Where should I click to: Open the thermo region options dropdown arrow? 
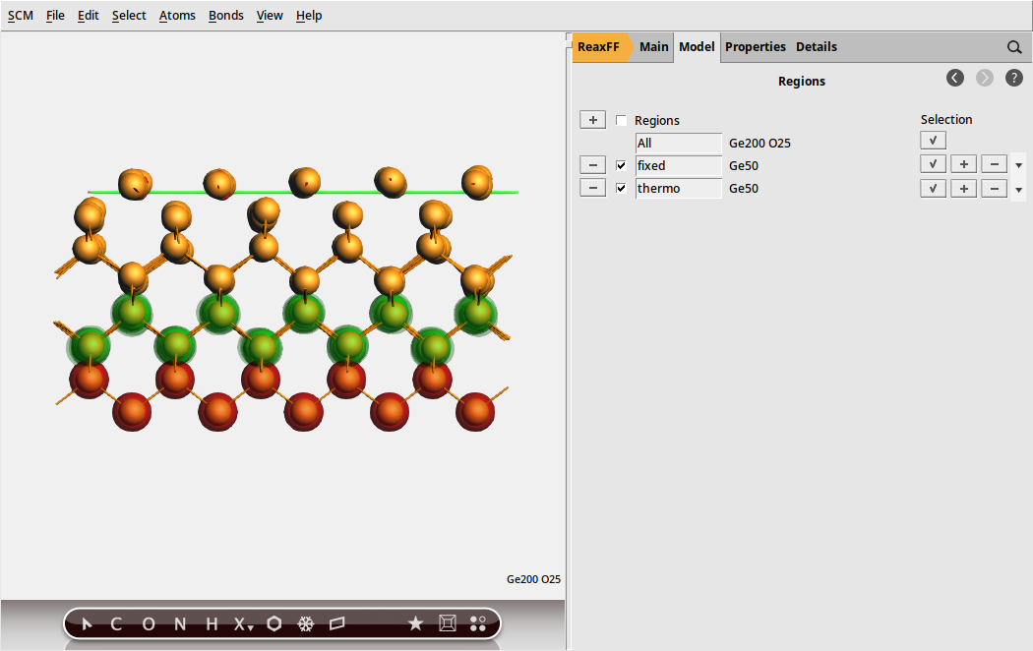(1018, 189)
